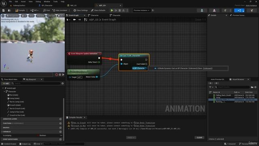
Task: Click the browse to asset icon
Action: (9, 11)
